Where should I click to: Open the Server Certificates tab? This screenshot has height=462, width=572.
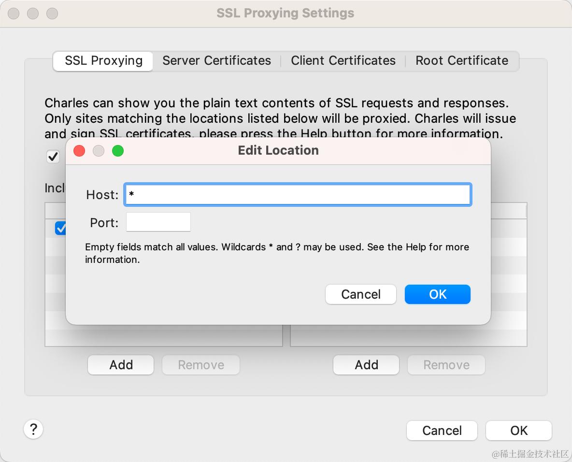(x=217, y=60)
